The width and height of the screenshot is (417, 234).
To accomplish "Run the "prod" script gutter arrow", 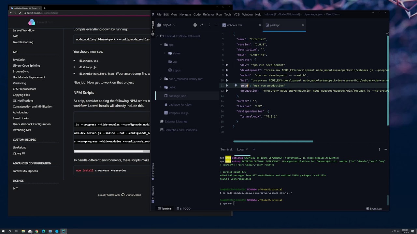I will (x=227, y=85).
